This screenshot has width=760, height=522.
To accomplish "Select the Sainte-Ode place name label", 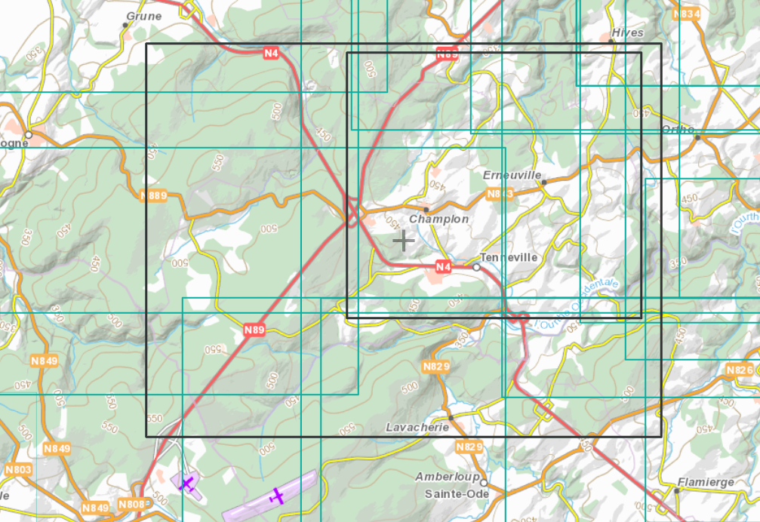I will pos(457,494).
